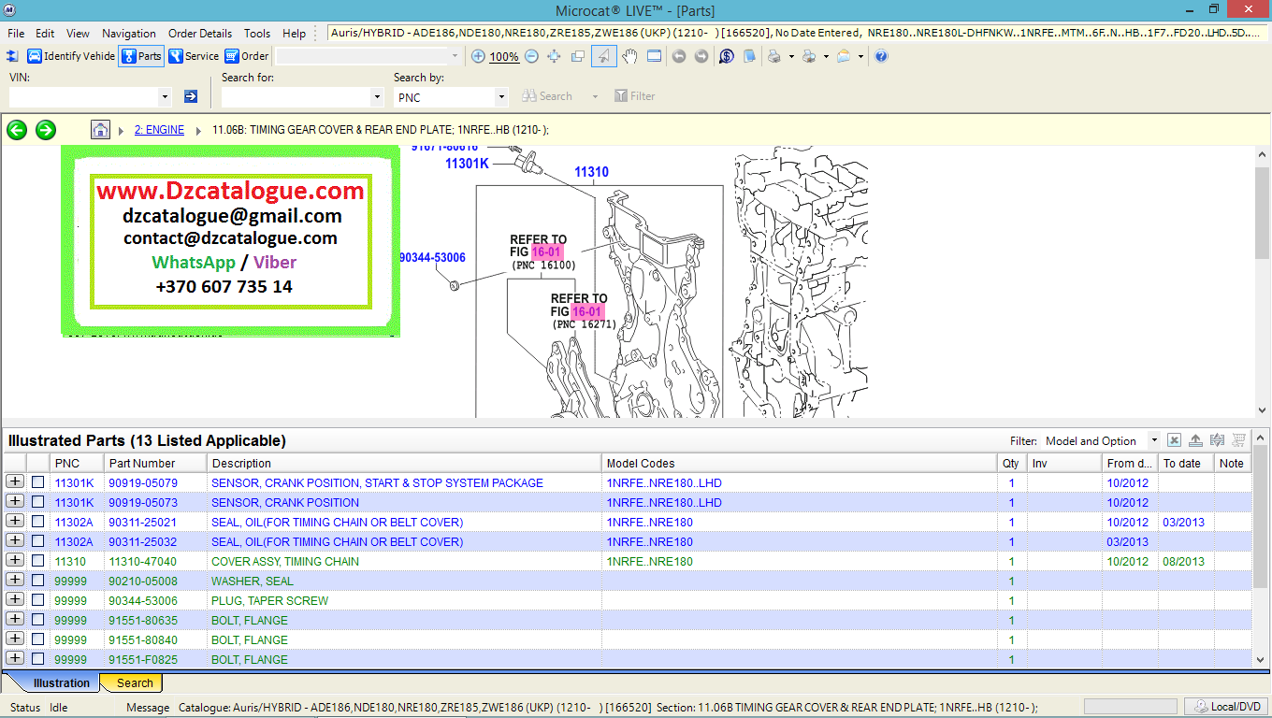
Task: Click the detach illustration window icon
Action: 578,56
